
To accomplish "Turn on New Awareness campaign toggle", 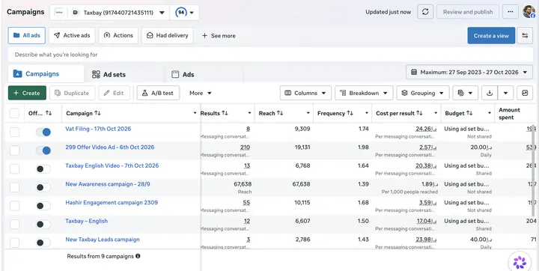I will pyautogui.click(x=43, y=187).
